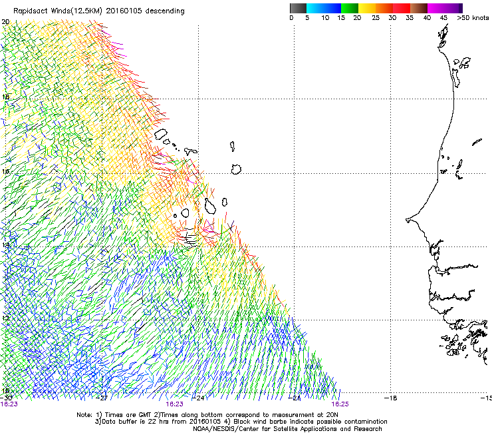492x433 pixels.
Task: Click the NOAA/NESDIS credit line
Action: click(287, 429)
